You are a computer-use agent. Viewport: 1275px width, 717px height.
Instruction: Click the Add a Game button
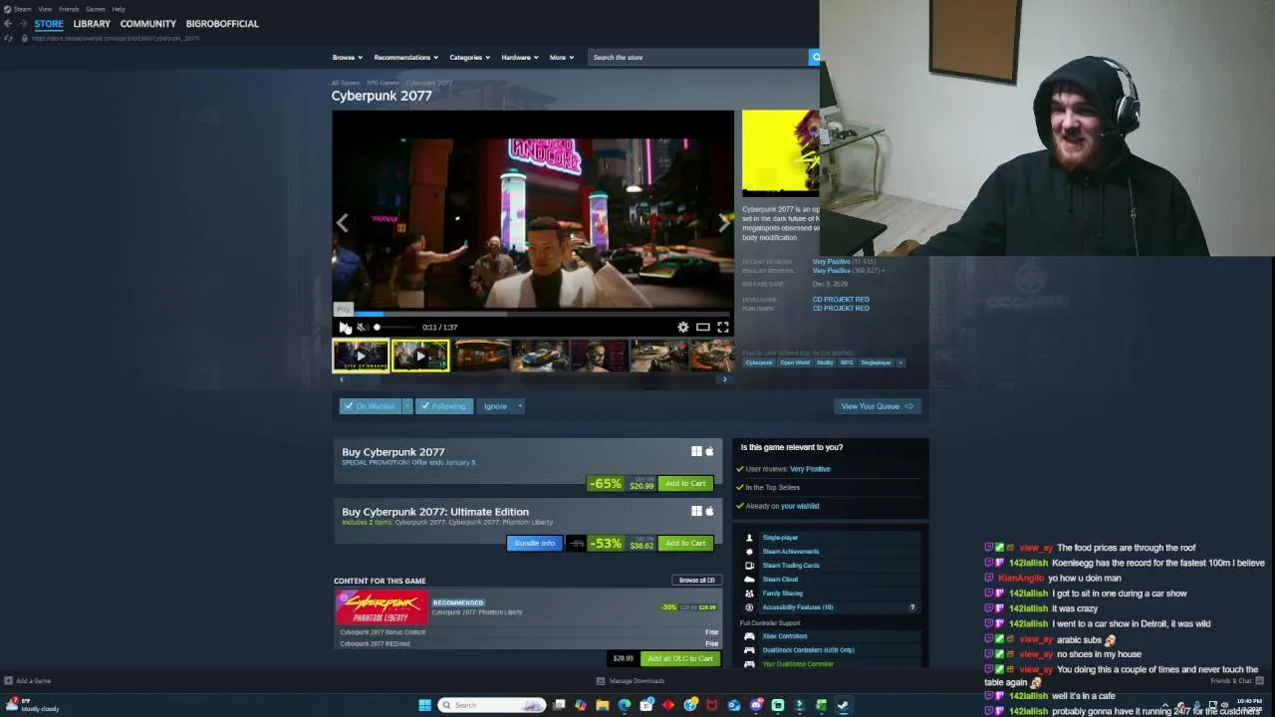pyautogui.click(x=28, y=681)
